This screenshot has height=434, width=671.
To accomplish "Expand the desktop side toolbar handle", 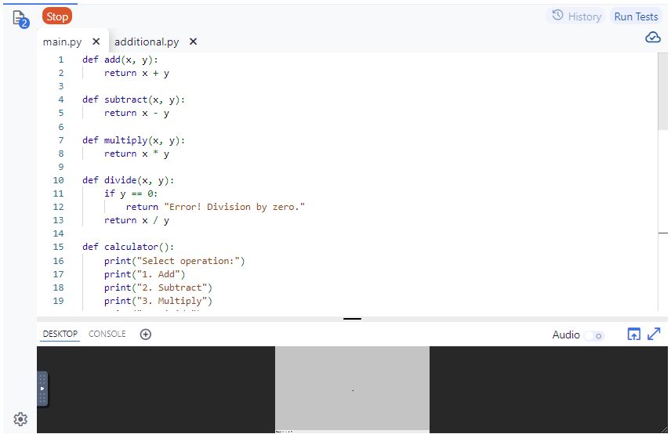I will click(x=42, y=389).
